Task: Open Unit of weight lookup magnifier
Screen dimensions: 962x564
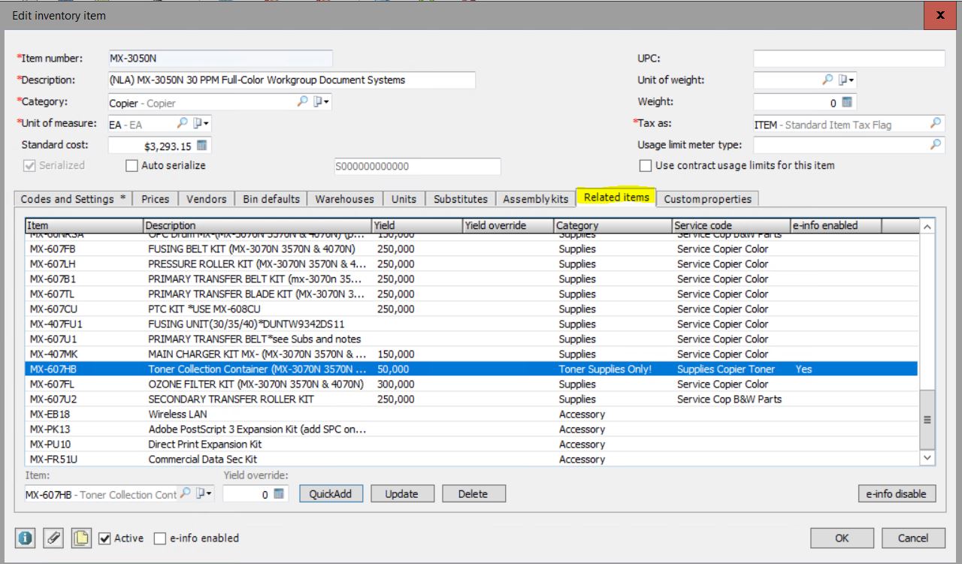Action: [827, 80]
